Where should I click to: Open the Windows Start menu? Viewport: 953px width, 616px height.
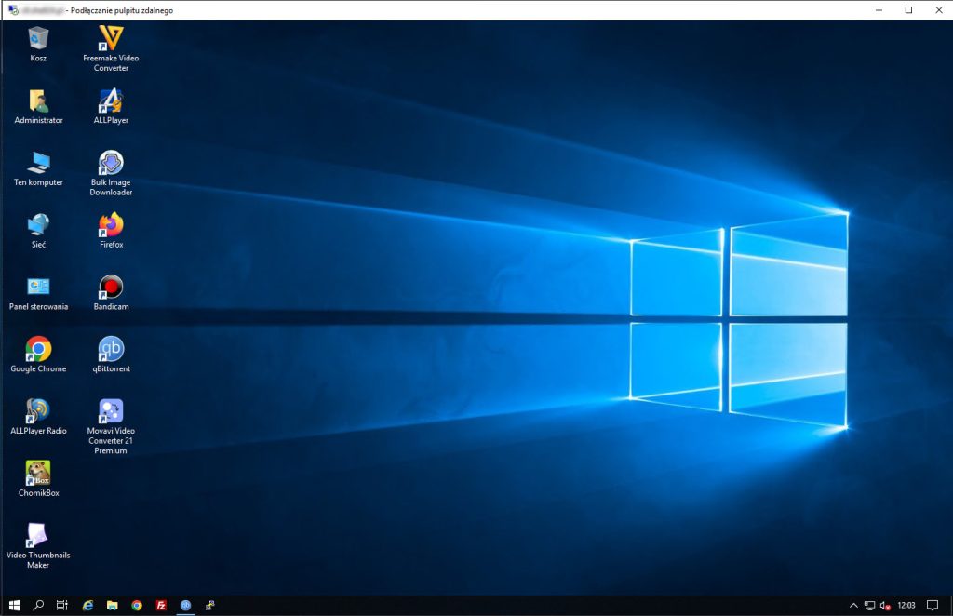tap(14, 605)
